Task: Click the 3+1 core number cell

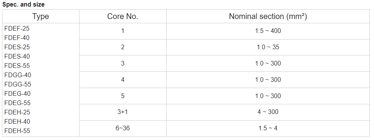Action: pyautogui.click(x=122, y=112)
